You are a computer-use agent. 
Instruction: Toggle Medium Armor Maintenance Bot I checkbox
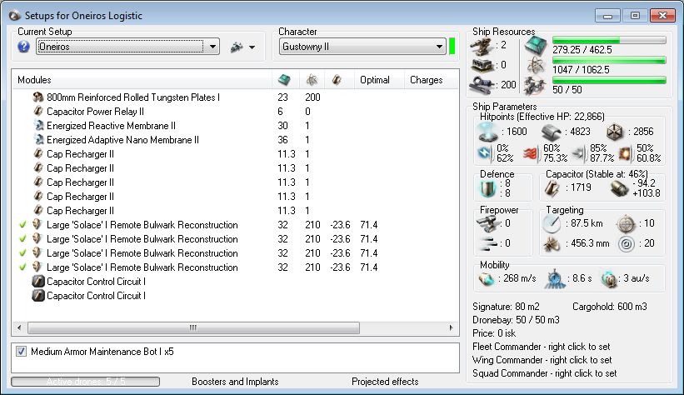tap(21, 352)
